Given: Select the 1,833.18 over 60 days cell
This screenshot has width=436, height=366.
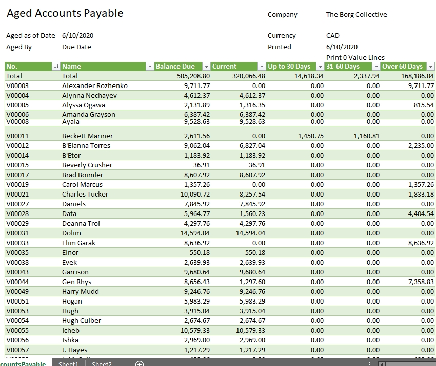Looking at the screenshot, I should [421, 194].
